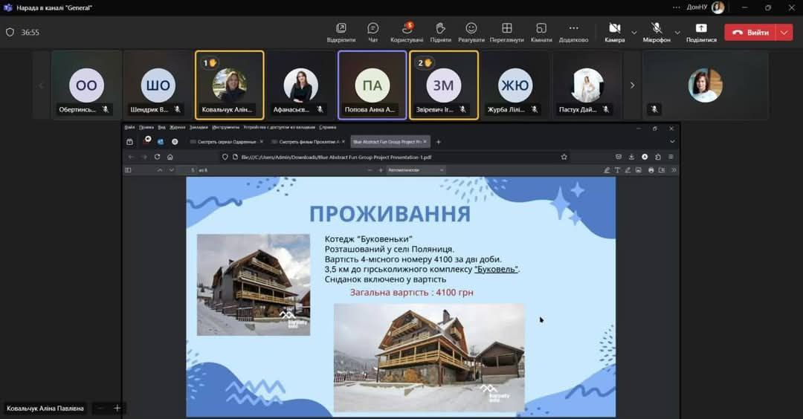Viewport: 803px width, 419px height.
Task: List all tabs dropdown arrow in Firefox
Action: pyautogui.click(x=672, y=142)
